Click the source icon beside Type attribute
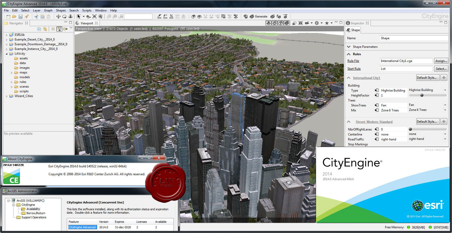 [x=377, y=90]
